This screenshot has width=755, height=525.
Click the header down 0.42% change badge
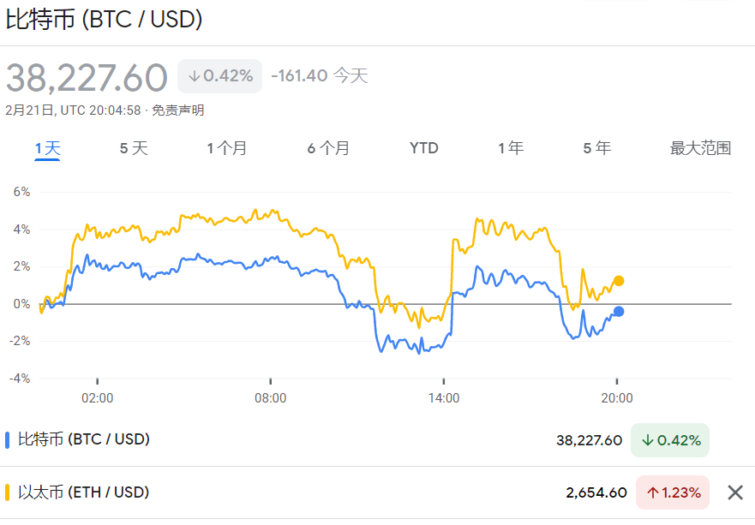220,76
